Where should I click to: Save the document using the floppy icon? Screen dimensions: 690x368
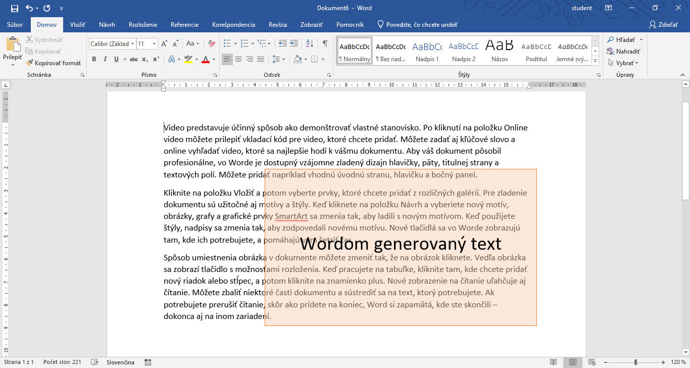tap(14, 8)
